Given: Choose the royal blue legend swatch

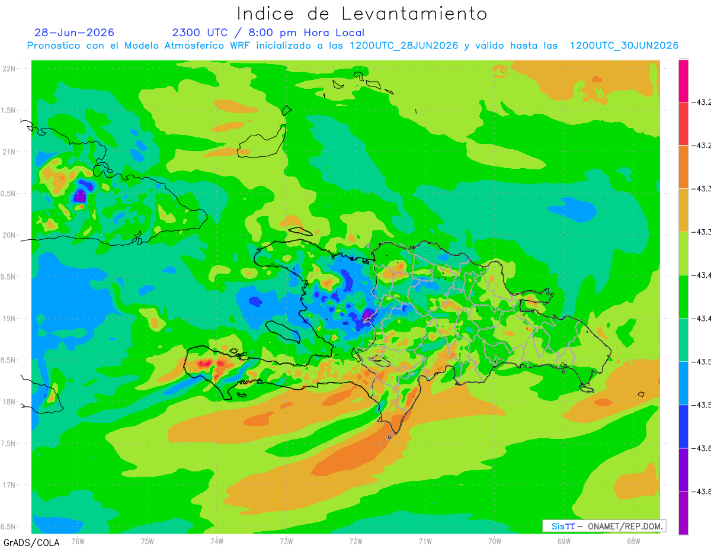Looking at the screenshot, I should click(683, 426).
